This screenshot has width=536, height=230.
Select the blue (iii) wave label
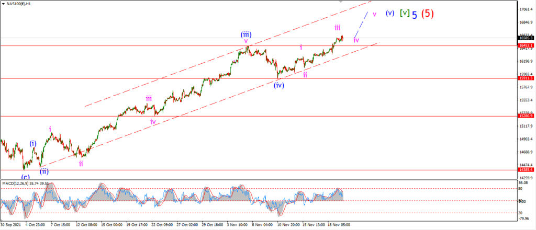pyautogui.click(x=246, y=34)
